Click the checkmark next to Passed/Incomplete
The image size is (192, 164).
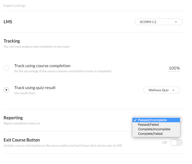pos(135,120)
